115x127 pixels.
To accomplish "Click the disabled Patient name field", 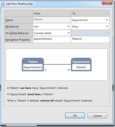I will pos(52,20).
